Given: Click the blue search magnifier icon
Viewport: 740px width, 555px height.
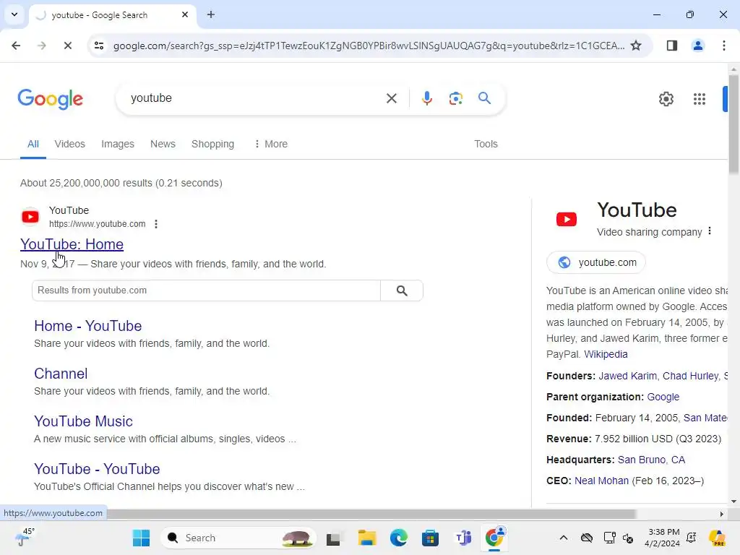Looking at the screenshot, I should point(485,98).
